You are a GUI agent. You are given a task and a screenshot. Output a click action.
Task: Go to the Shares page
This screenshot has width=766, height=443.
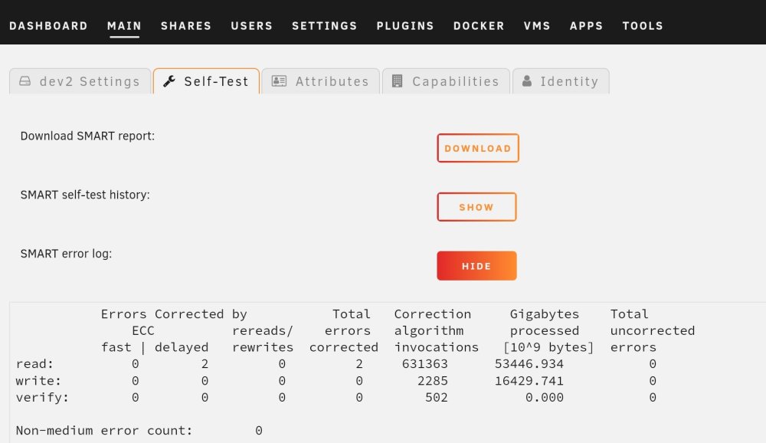click(x=186, y=26)
